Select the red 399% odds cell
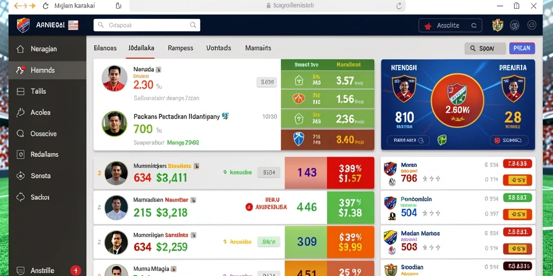 pos(350,173)
